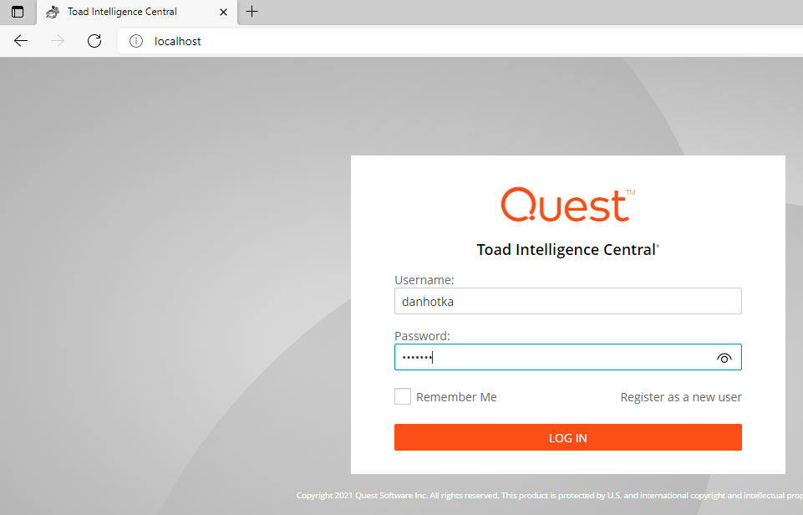Open a new tab with the plus icon
This screenshot has width=803, height=515.
252,11
